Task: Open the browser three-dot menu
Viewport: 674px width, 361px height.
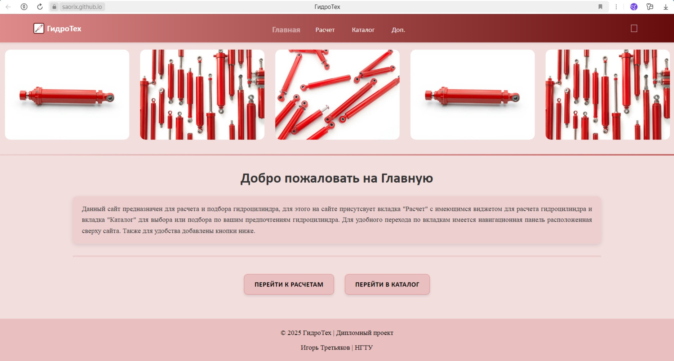Action: coord(616,7)
